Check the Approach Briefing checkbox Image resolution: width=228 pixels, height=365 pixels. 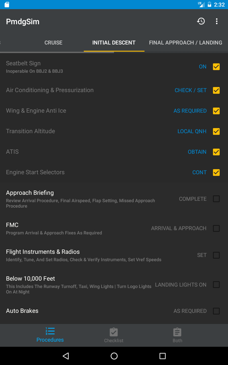pos(216,199)
